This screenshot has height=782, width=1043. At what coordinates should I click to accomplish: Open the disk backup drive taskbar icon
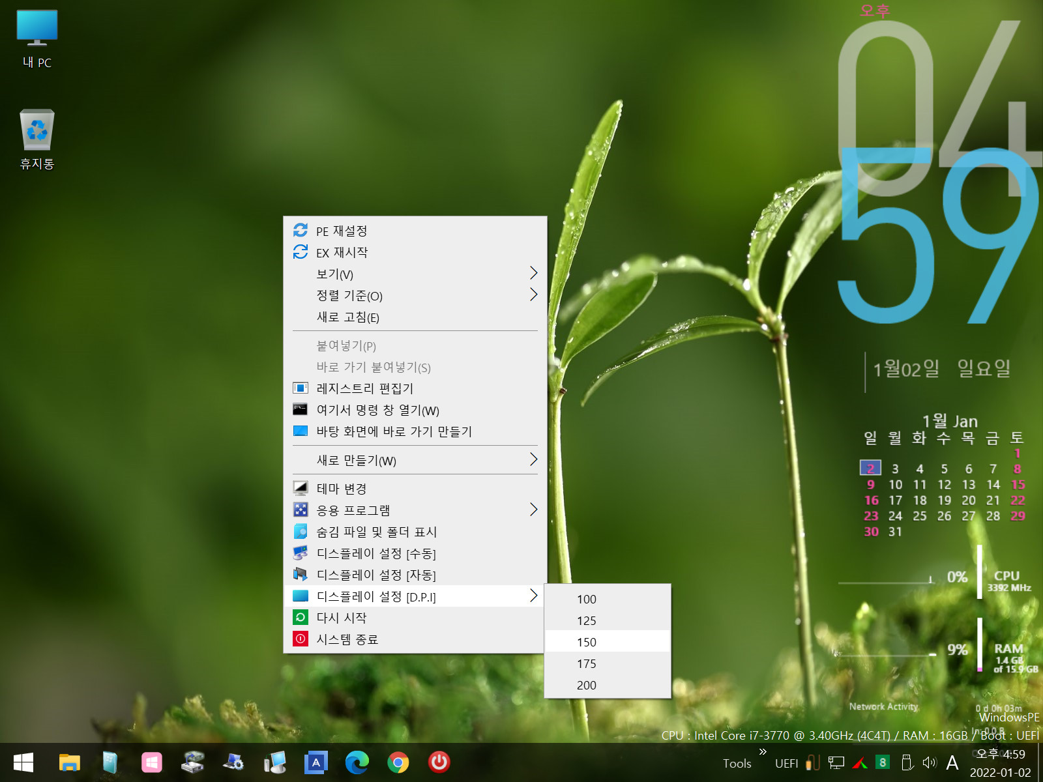pos(192,762)
